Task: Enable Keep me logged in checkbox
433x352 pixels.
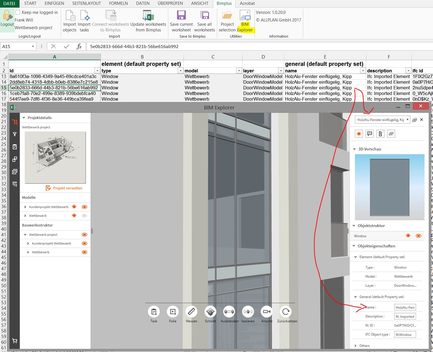Action: [18, 12]
